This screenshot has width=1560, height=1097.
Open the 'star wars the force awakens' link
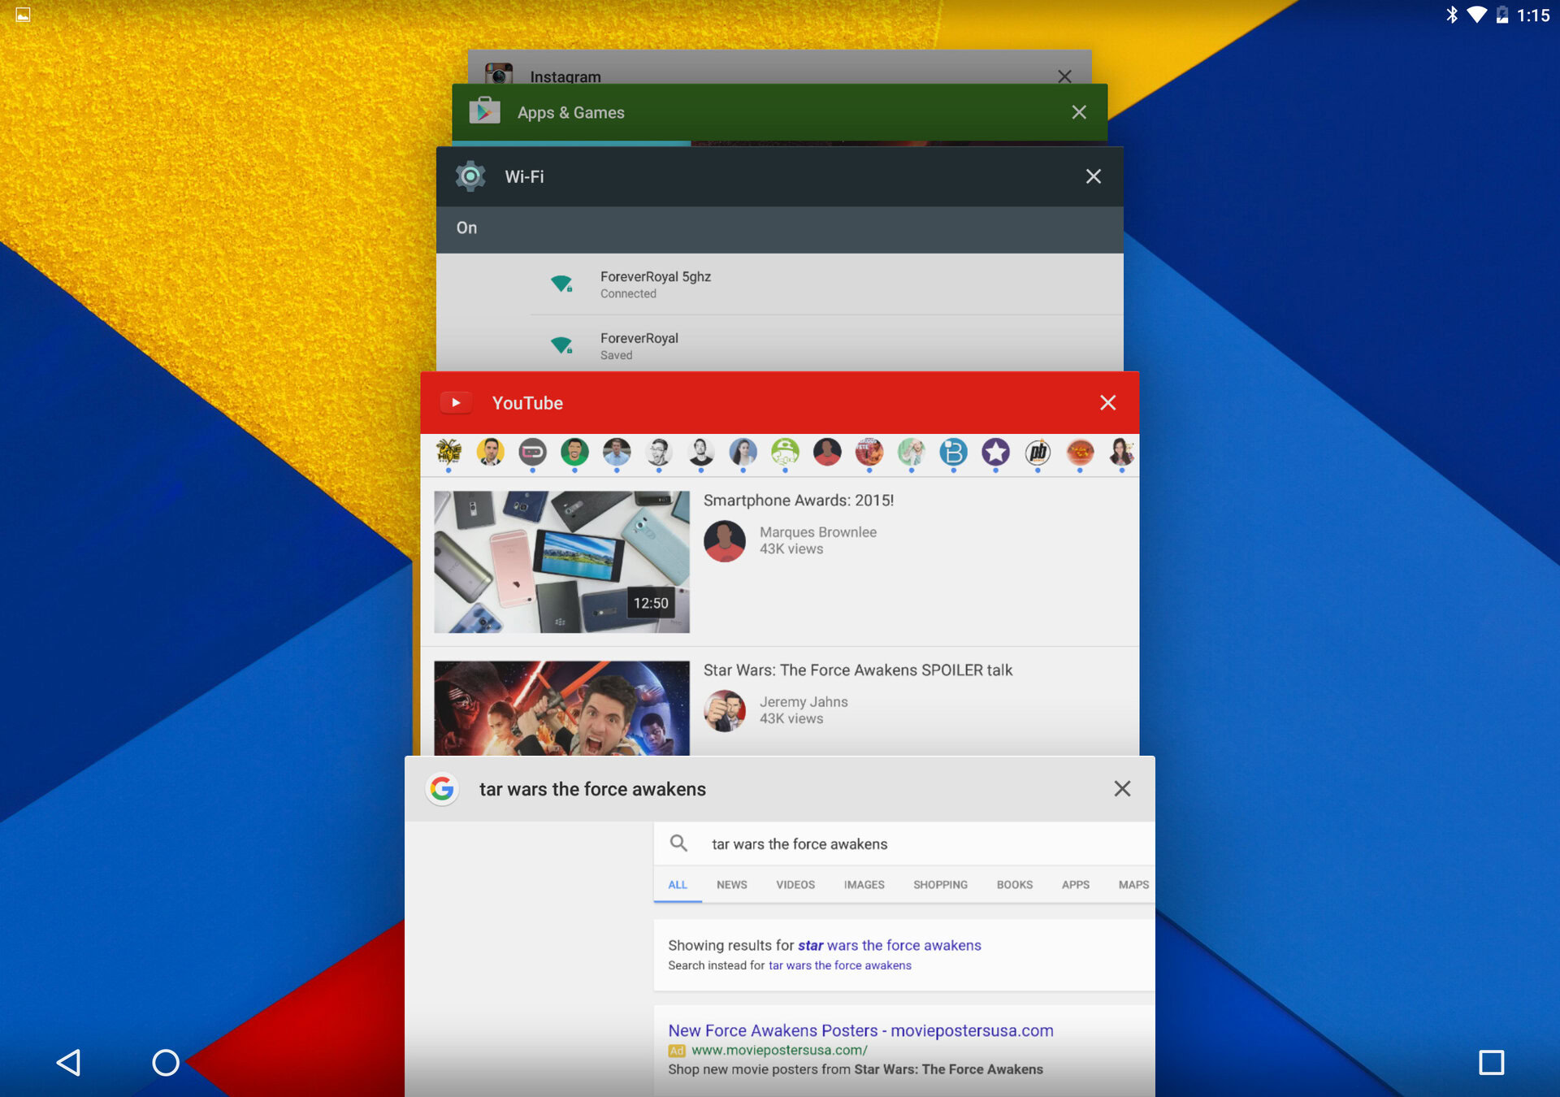(x=889, y=945)
